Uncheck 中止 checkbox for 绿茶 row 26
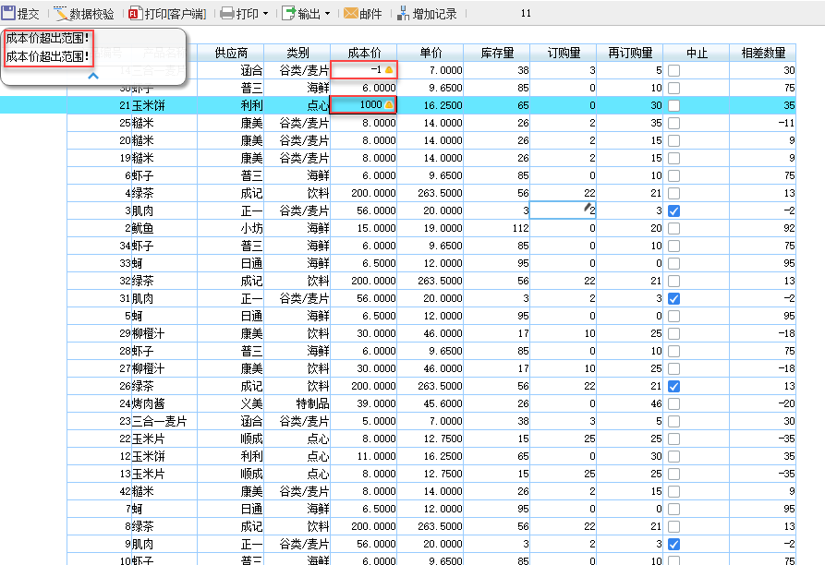Image resolution: width=825 pixels, height=565 pixels. click(x=673, y=386)
